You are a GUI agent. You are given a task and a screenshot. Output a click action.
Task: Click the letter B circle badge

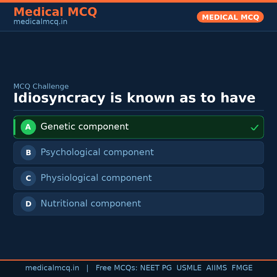click(x=28, y=153)
